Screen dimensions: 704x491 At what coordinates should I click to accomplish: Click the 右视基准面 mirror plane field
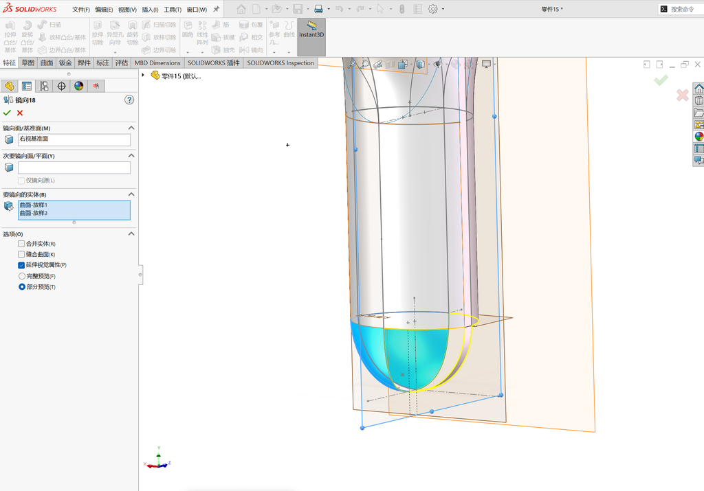coord(74,139)
